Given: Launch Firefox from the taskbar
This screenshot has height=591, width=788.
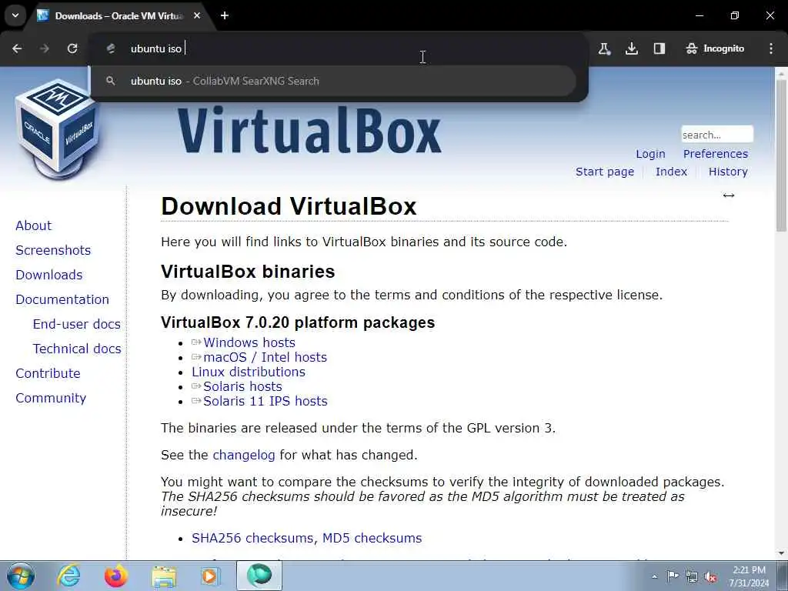Looking at the screenshot, I should [115, 576].
